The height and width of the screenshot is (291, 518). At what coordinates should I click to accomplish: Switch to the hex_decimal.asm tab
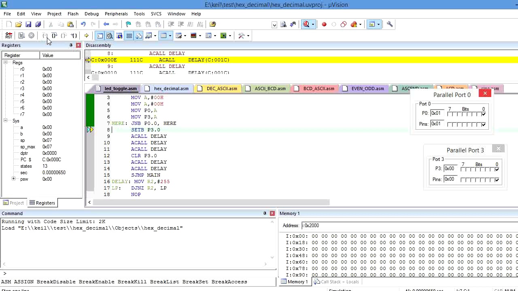point(171,89)
